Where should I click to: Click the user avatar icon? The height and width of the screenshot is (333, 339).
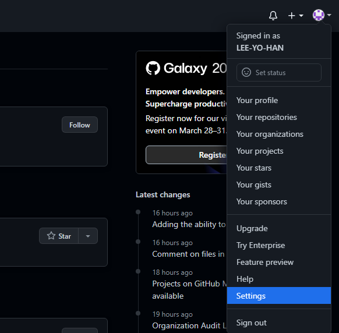click(319, 15)
